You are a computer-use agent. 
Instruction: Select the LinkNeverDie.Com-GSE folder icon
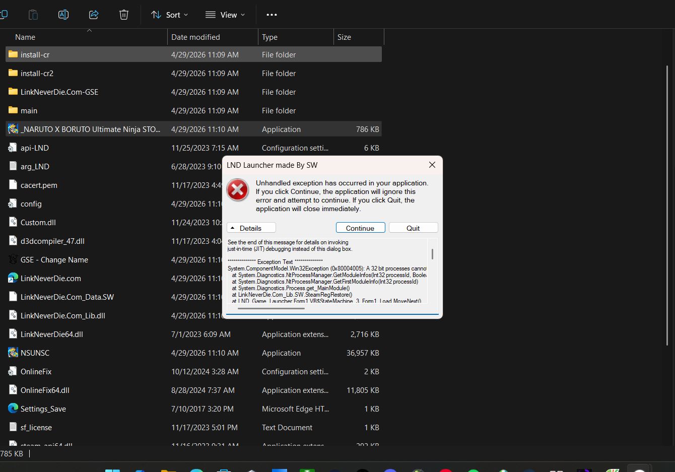point(13,92)
